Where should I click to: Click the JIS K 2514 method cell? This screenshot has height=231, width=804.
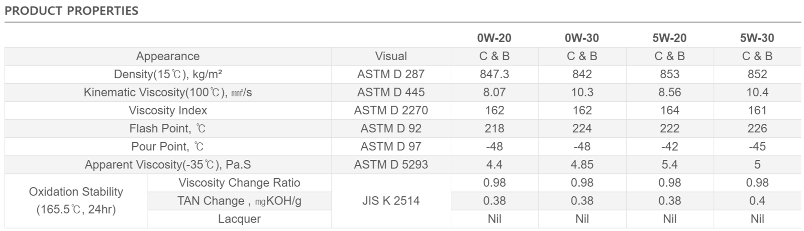(391, 200)
